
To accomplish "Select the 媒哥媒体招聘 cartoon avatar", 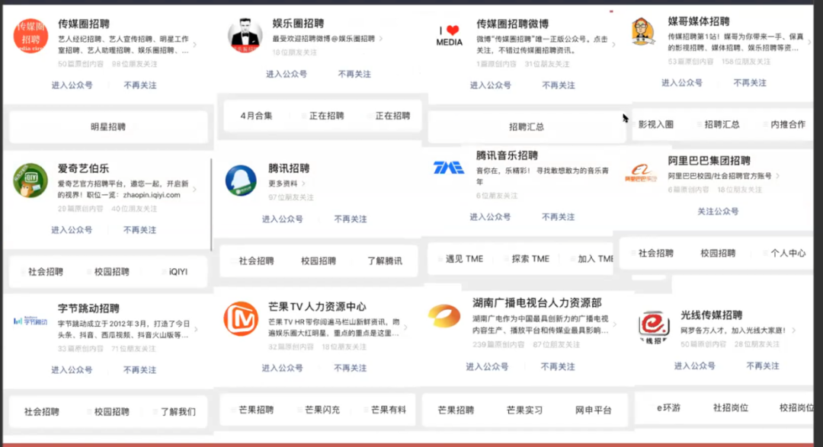I will click(642, 32).
